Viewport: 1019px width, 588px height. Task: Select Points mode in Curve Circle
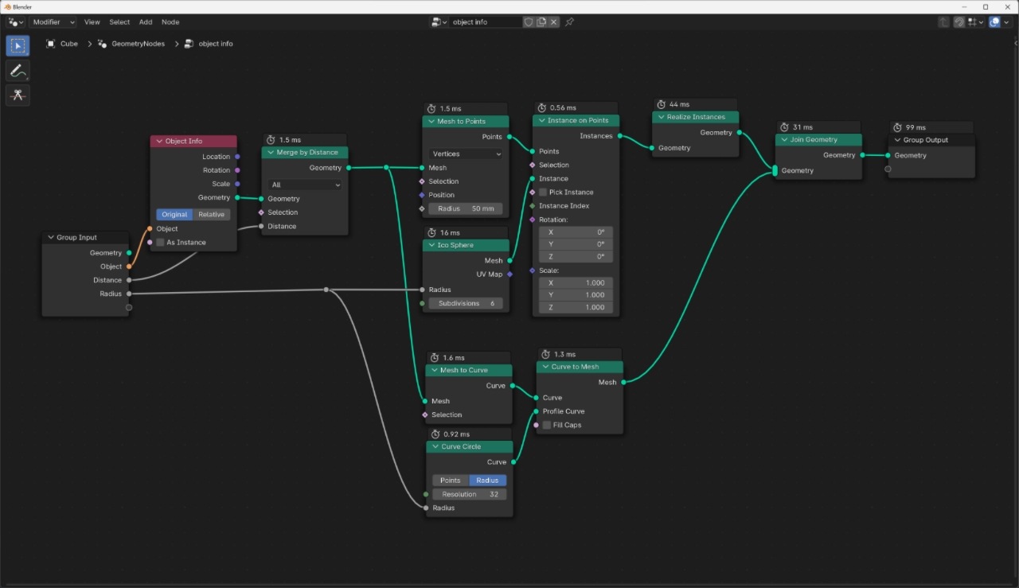(451, 481)
